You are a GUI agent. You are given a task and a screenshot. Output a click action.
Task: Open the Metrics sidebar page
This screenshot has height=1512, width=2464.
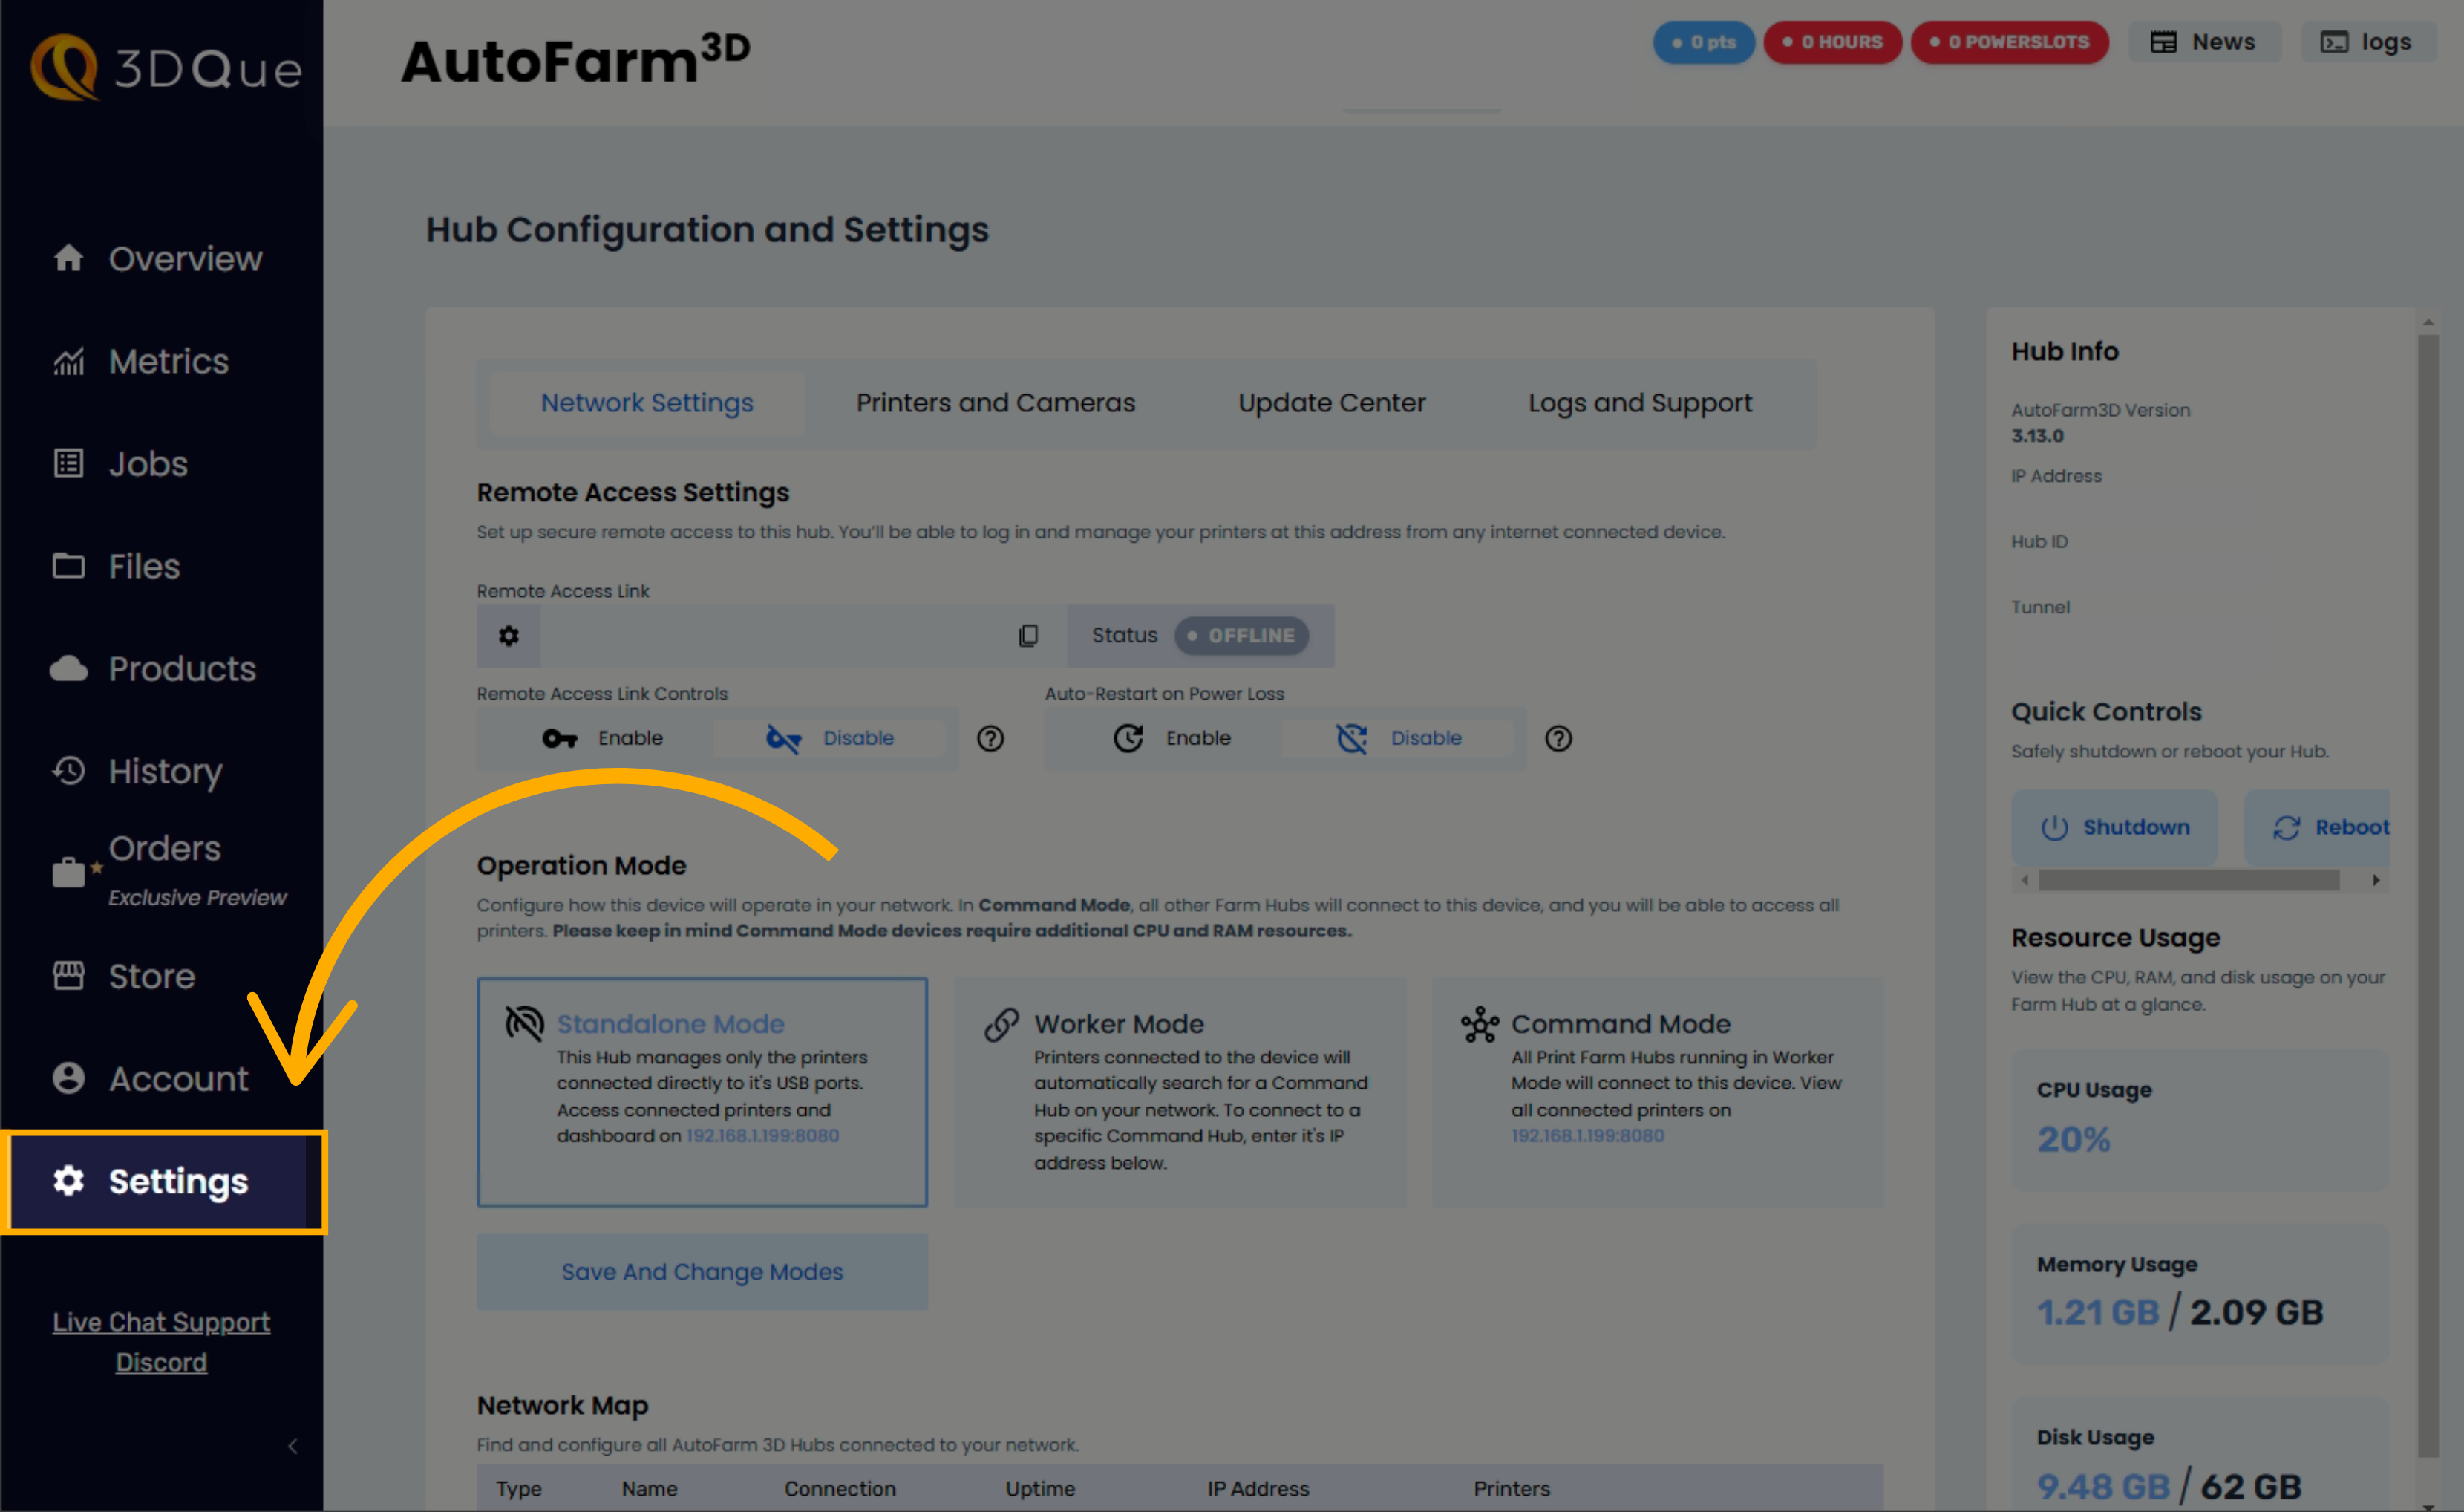click(x=168, y=361)
